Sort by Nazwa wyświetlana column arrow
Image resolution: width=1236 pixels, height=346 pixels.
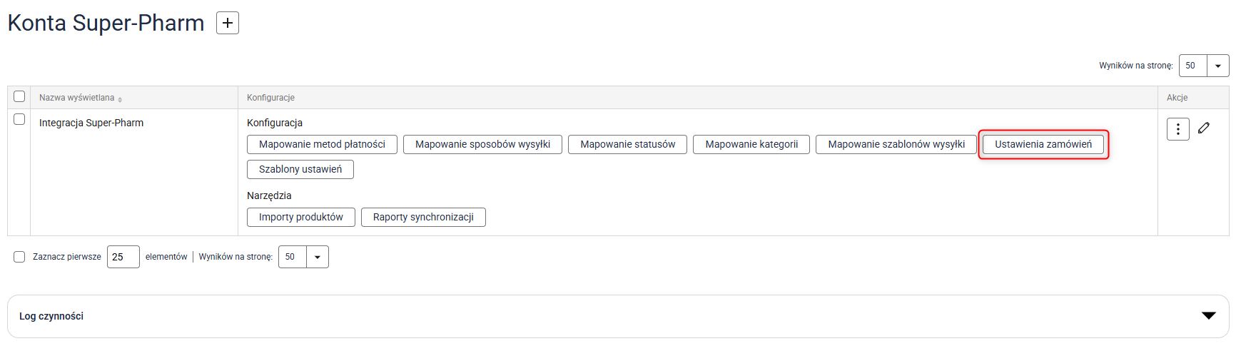pyautogui.click(x=120, y=98)
